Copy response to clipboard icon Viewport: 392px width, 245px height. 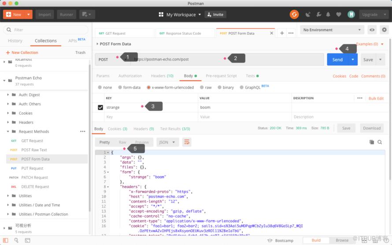tap(372, 142)
